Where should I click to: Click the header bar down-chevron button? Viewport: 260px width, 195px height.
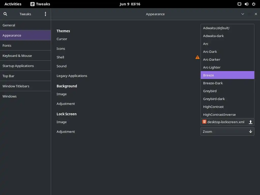(243, 14)
